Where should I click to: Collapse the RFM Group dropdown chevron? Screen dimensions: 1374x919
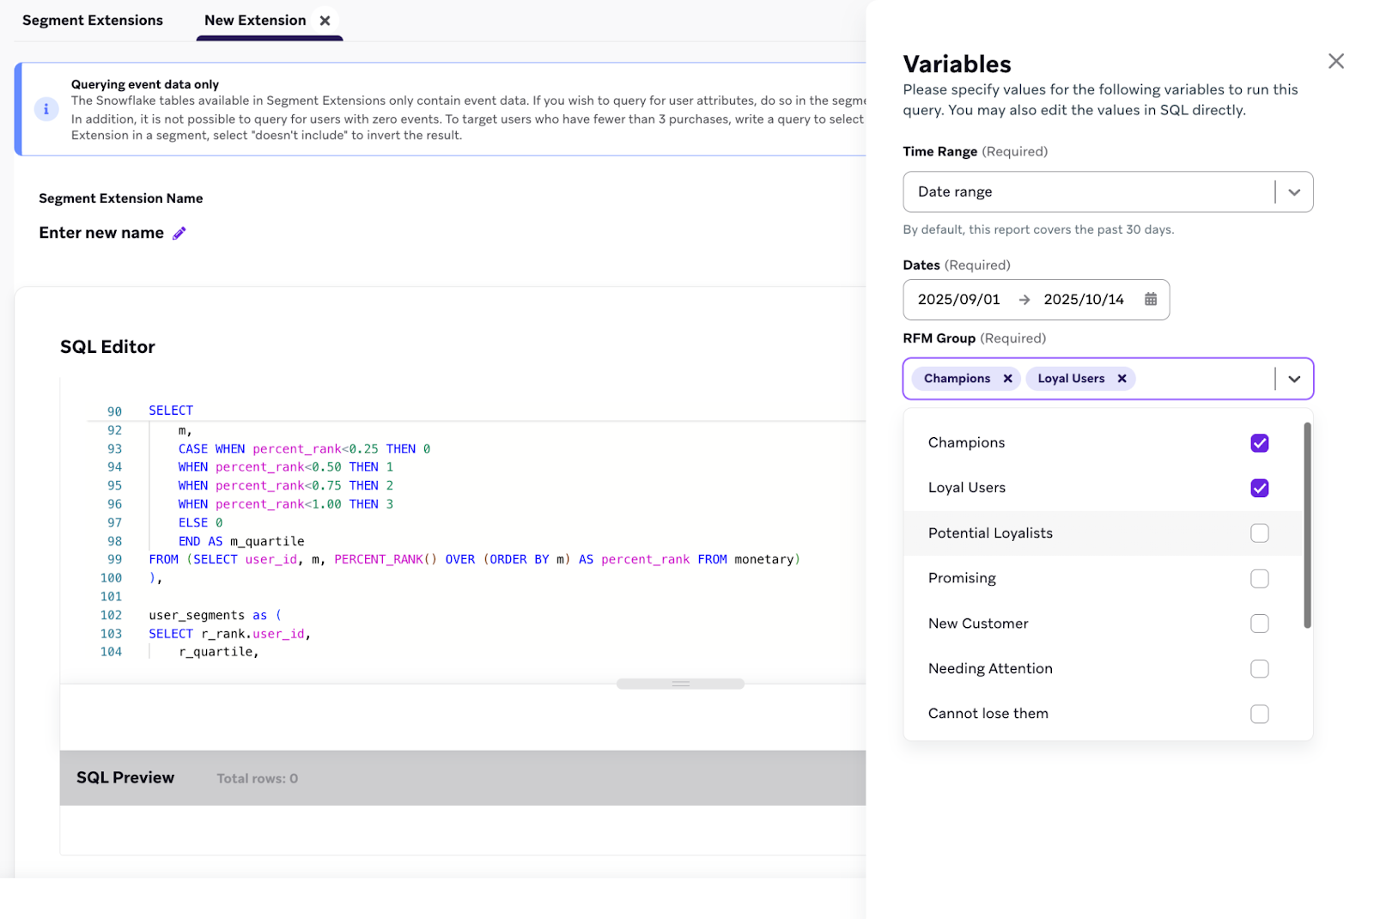tap(1293, 379)
